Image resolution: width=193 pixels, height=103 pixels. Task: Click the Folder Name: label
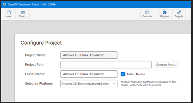(x=35, y=74)
